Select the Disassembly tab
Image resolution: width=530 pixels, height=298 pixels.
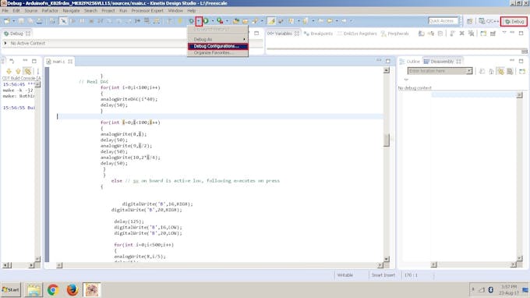[442, 62]
